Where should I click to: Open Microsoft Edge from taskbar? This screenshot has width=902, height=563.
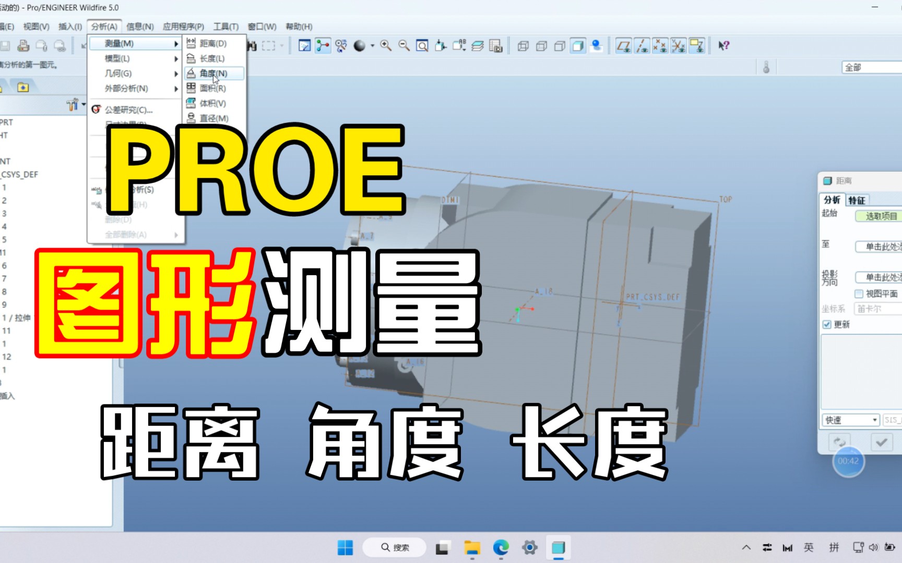click(x=501, y=548)
